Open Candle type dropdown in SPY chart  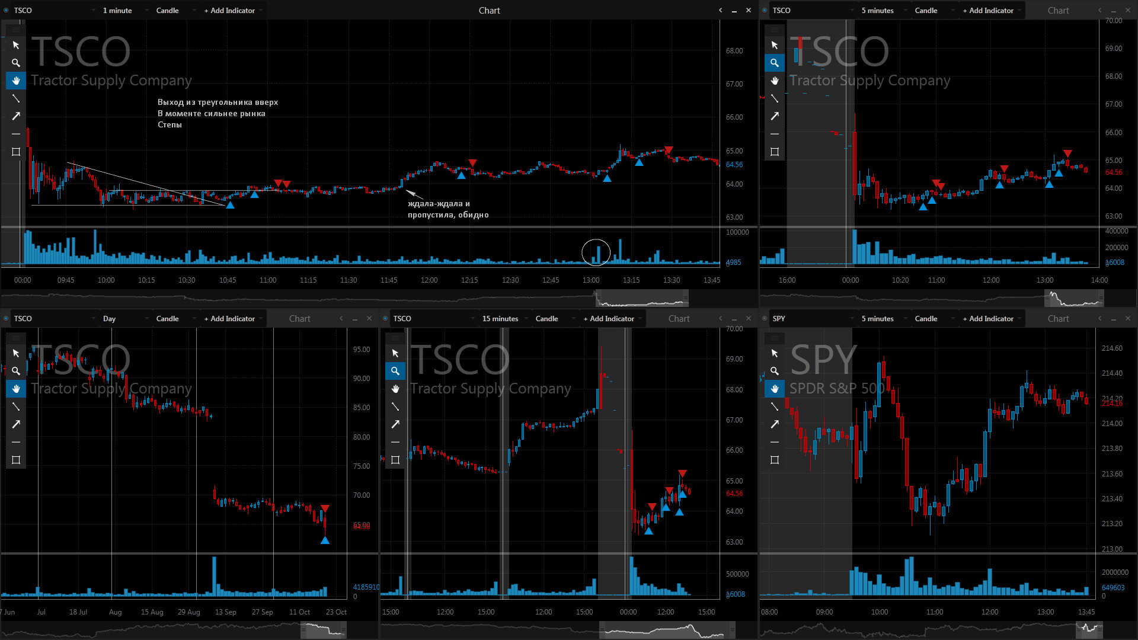pyautogui.click(x=934, y=318)
